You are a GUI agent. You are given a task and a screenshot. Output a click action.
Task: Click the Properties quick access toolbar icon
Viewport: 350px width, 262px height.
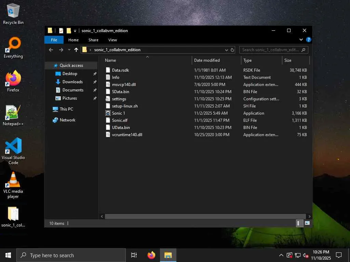[61, 30]
